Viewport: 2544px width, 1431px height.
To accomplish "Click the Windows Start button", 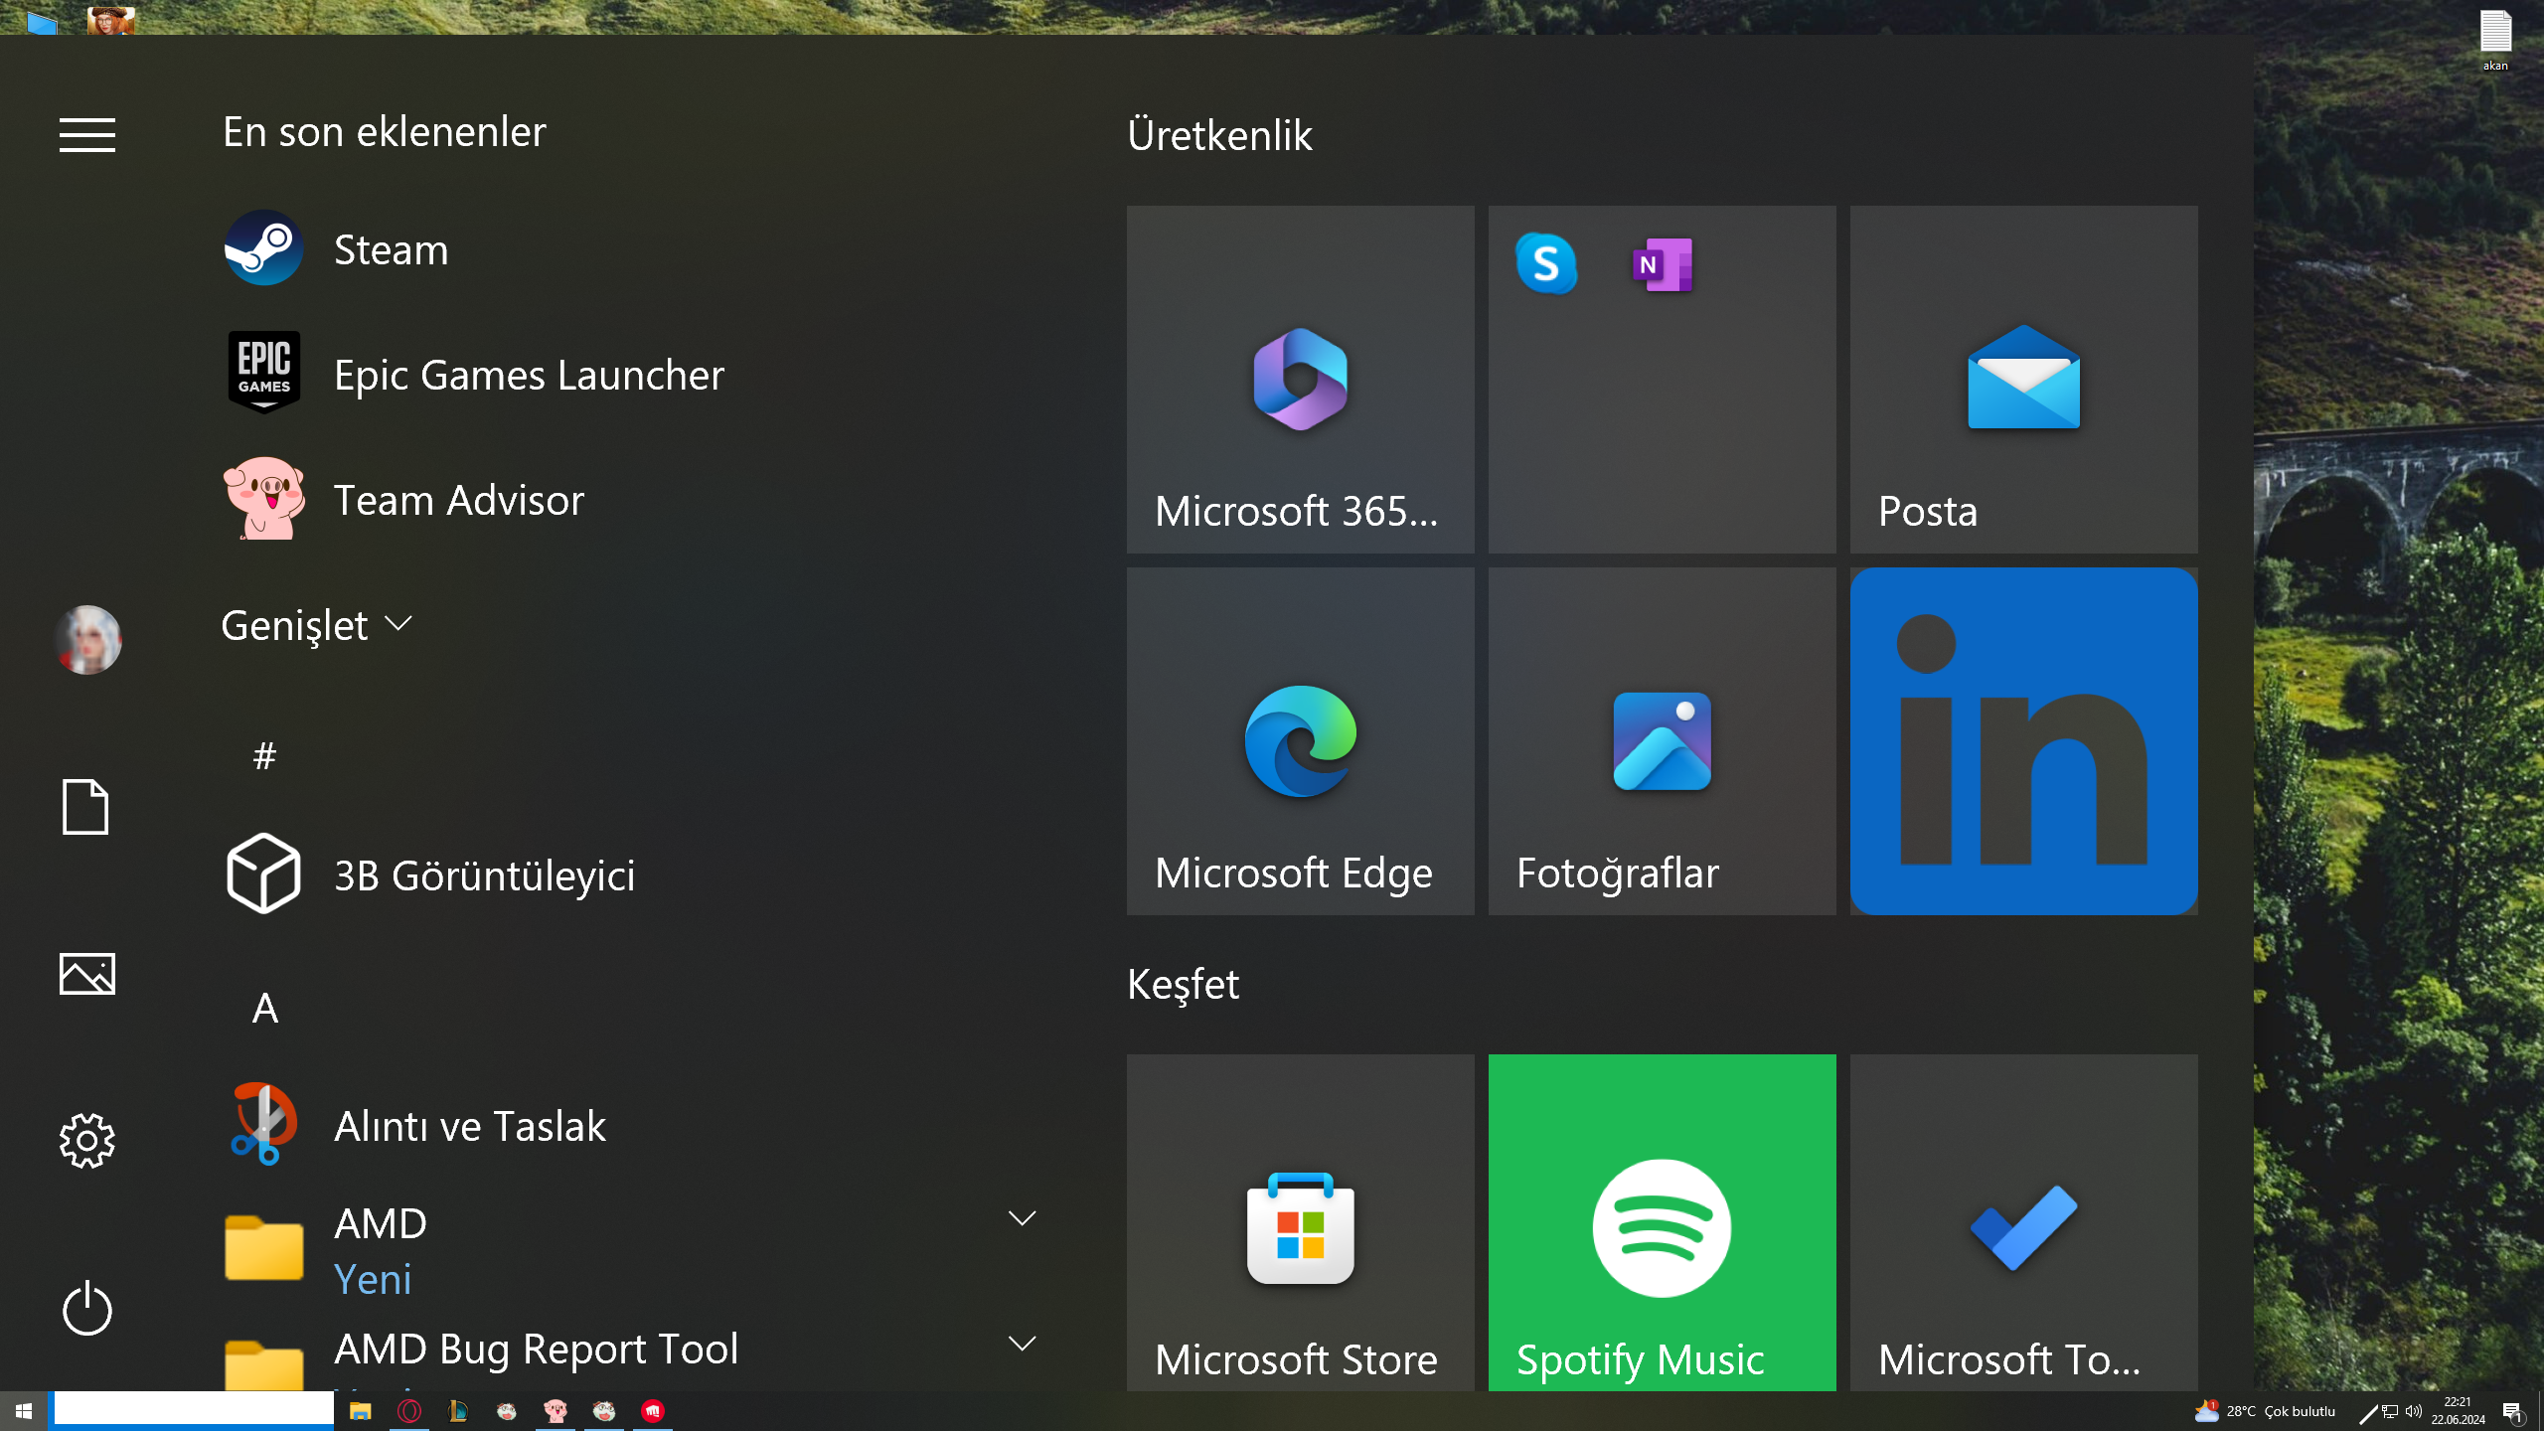I will click(24, 1411).
